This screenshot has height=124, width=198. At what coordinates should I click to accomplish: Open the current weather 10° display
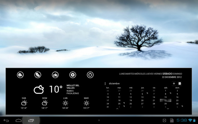(x=56, y=89)
